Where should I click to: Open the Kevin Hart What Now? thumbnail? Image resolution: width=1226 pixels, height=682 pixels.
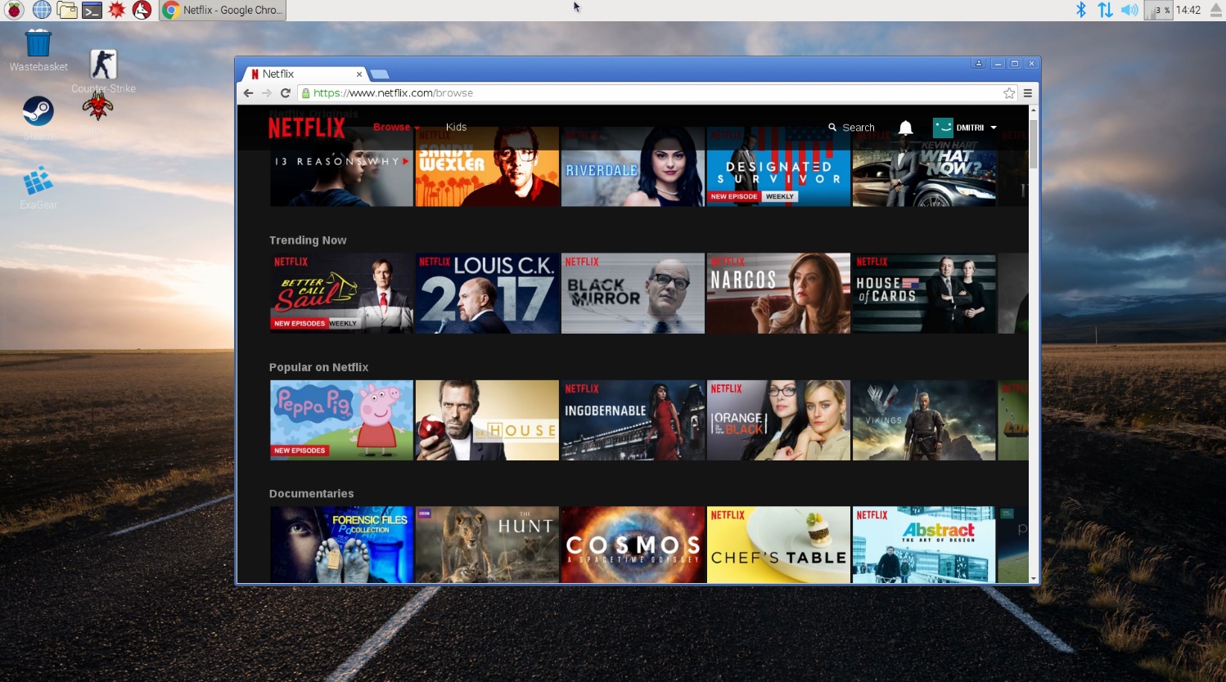point(924,166)
